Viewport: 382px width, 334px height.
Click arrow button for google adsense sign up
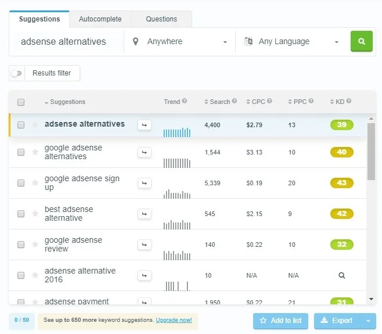pyautogui.click(x=145, y=183)
